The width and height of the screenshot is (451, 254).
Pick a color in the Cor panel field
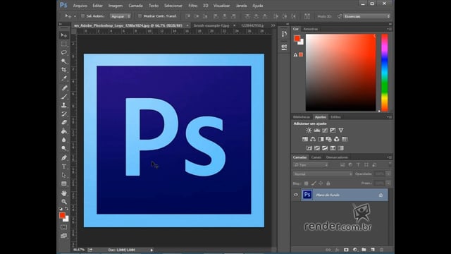coord(340,72)
